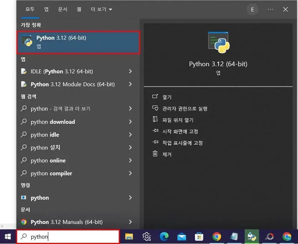Screen dimensions: 298x244
Task: Switch to the '앱' filter tab
Action: click(x=47, y=10)
